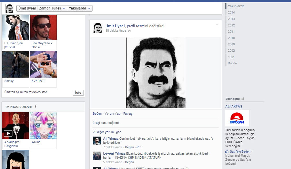
Task: Click the Ümit Uysal name in the post
Action: (x=115, y=26)
